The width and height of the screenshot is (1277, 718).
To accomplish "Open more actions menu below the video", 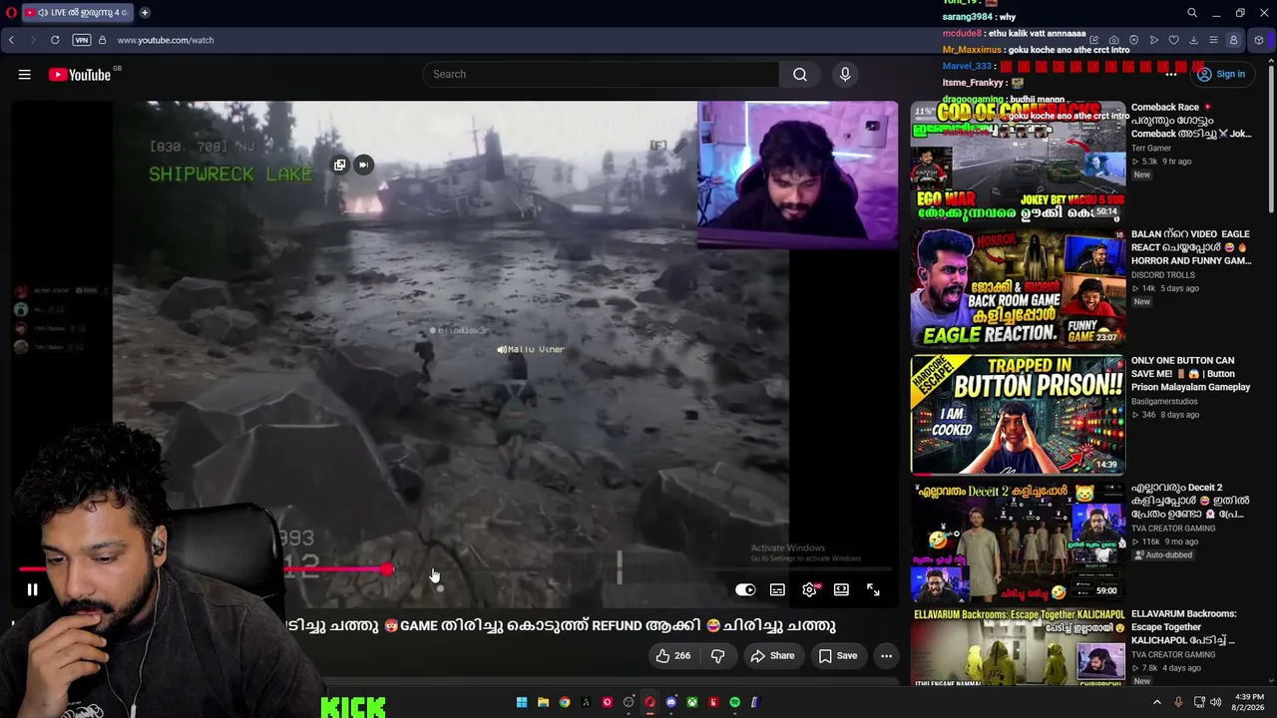I will click(886, 656).
